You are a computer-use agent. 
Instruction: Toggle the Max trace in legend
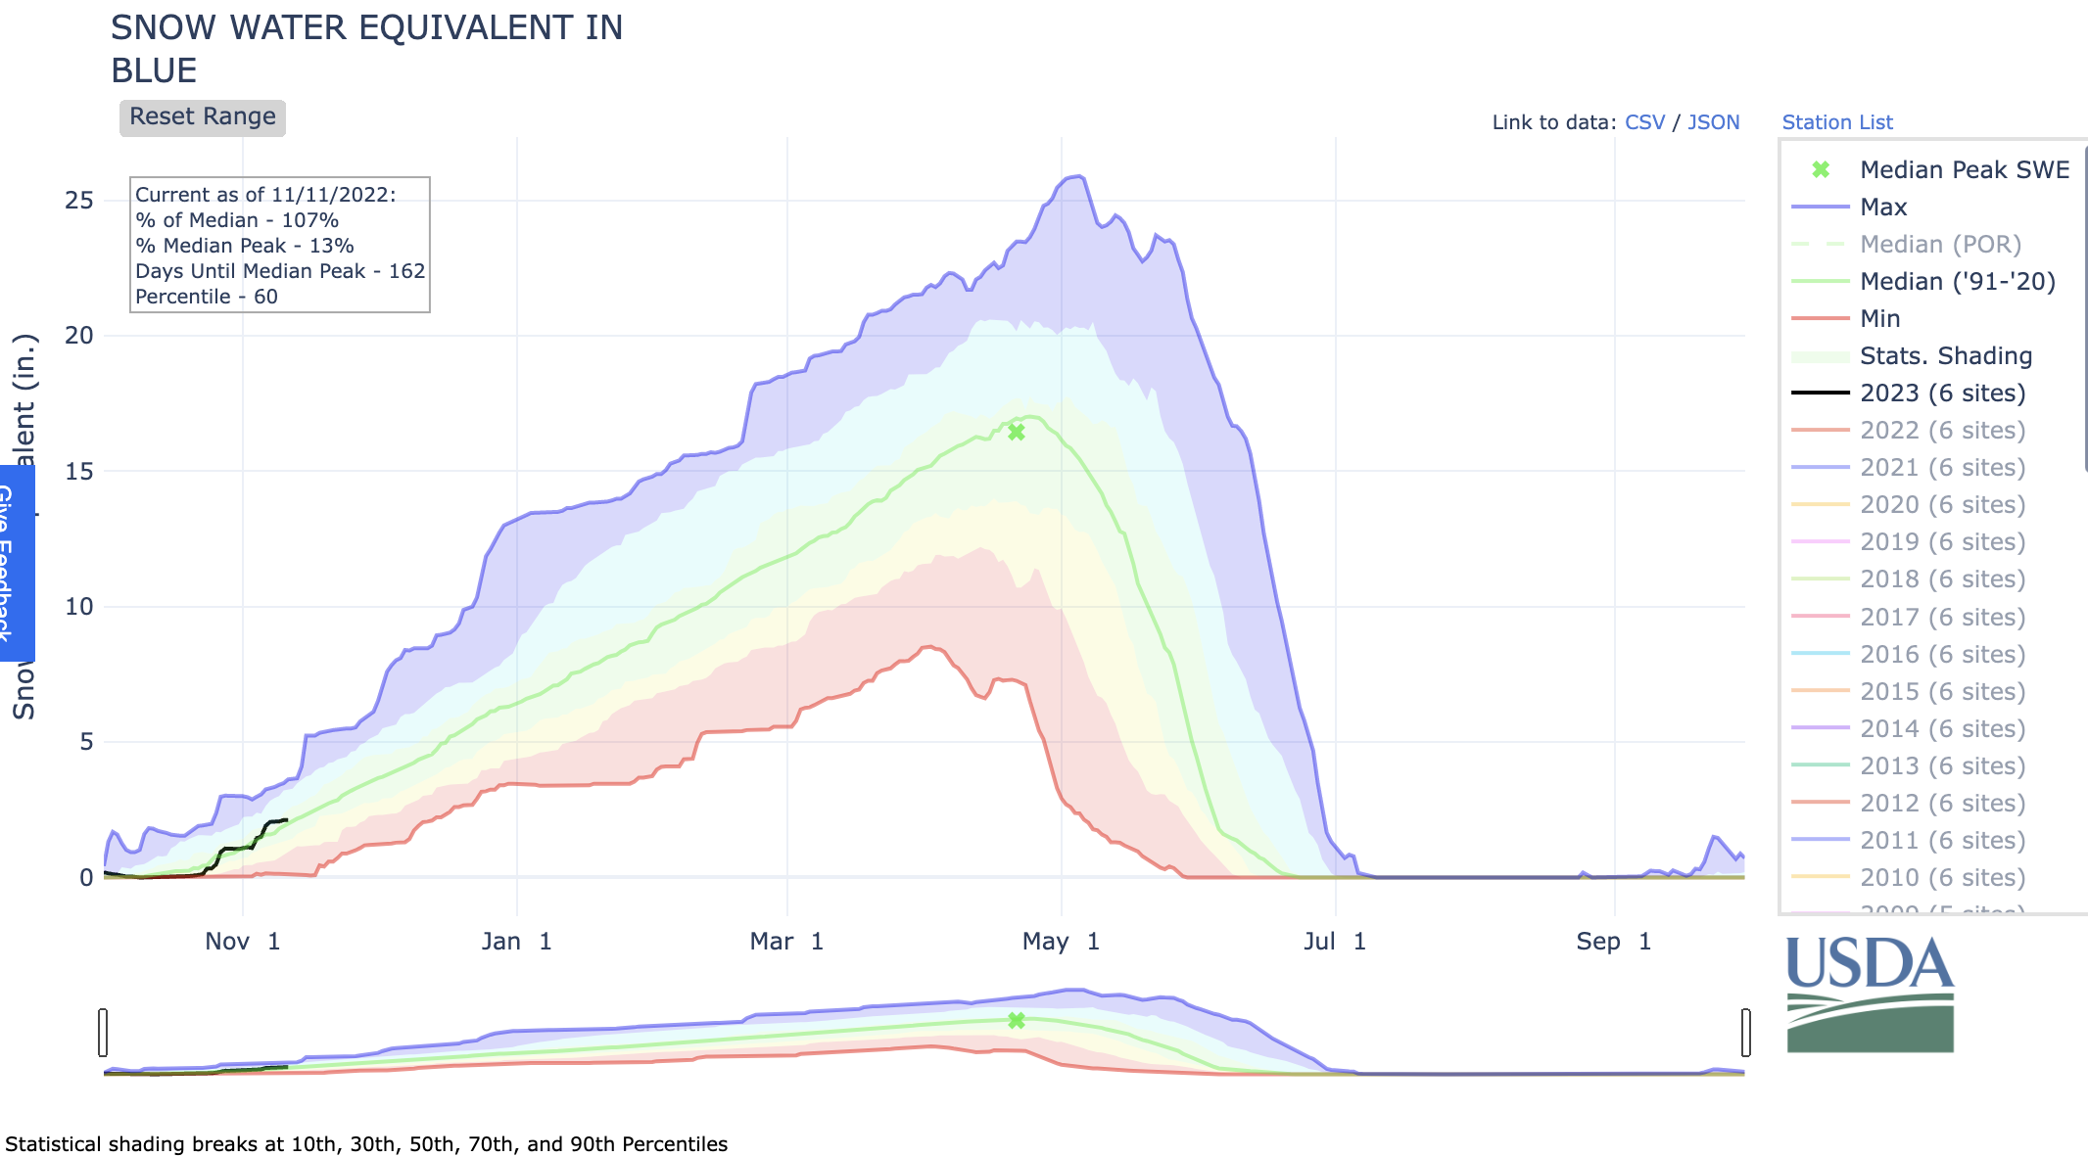click(1882, 208)
